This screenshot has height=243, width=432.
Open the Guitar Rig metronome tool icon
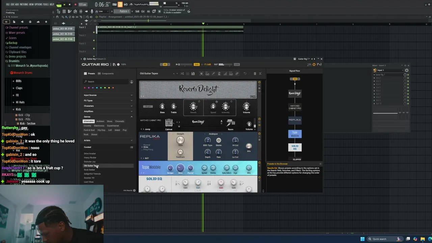click(x=219, y=74)
